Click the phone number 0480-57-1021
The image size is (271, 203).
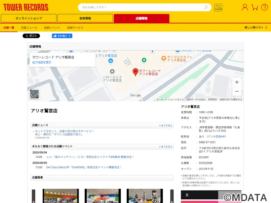tap(207, 142)
